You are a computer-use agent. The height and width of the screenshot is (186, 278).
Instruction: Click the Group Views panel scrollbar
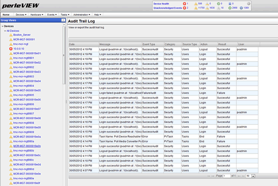point(64,55)
